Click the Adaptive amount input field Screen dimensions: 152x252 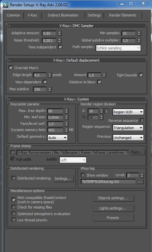click(49, 33)
